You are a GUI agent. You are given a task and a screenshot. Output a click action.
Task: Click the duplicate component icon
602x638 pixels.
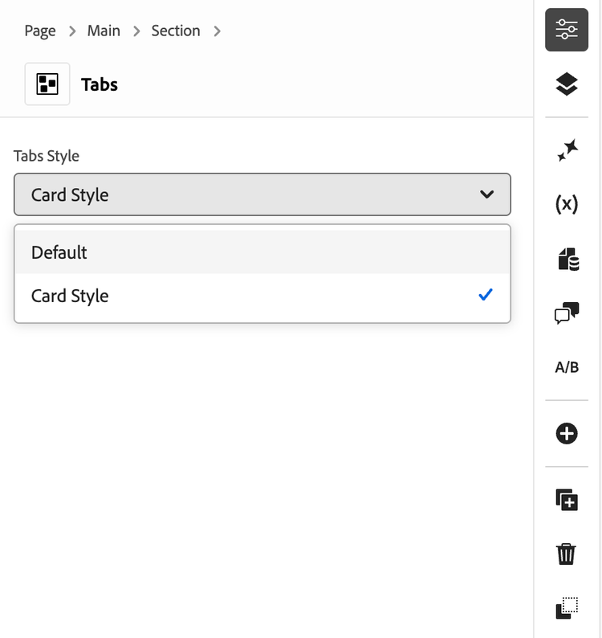(x=567, y=499)
